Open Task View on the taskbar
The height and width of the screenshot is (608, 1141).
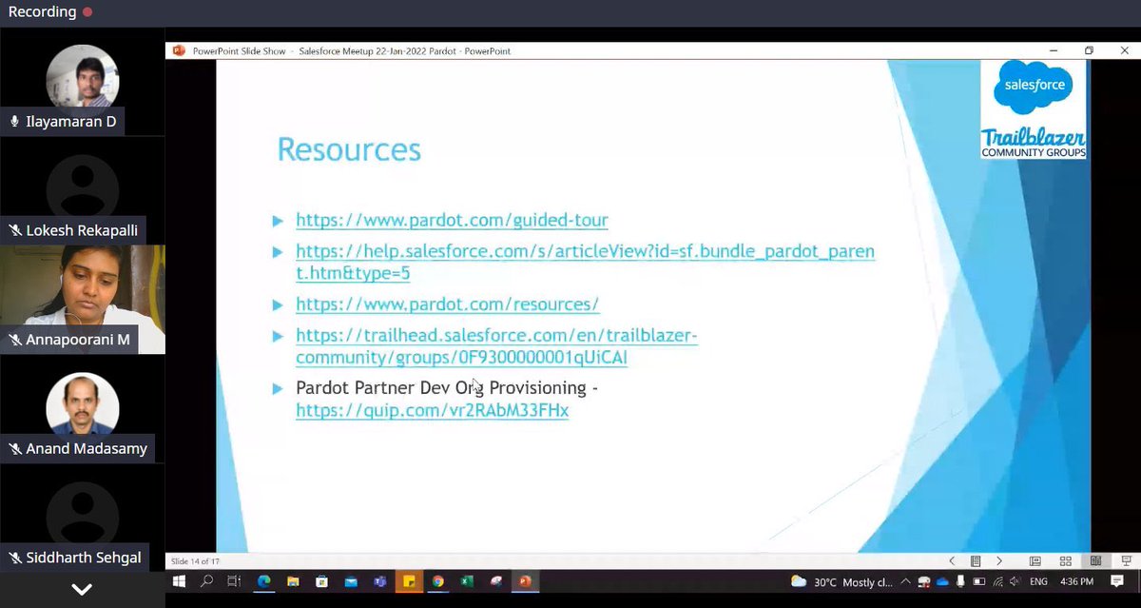(x=235, y=581)
